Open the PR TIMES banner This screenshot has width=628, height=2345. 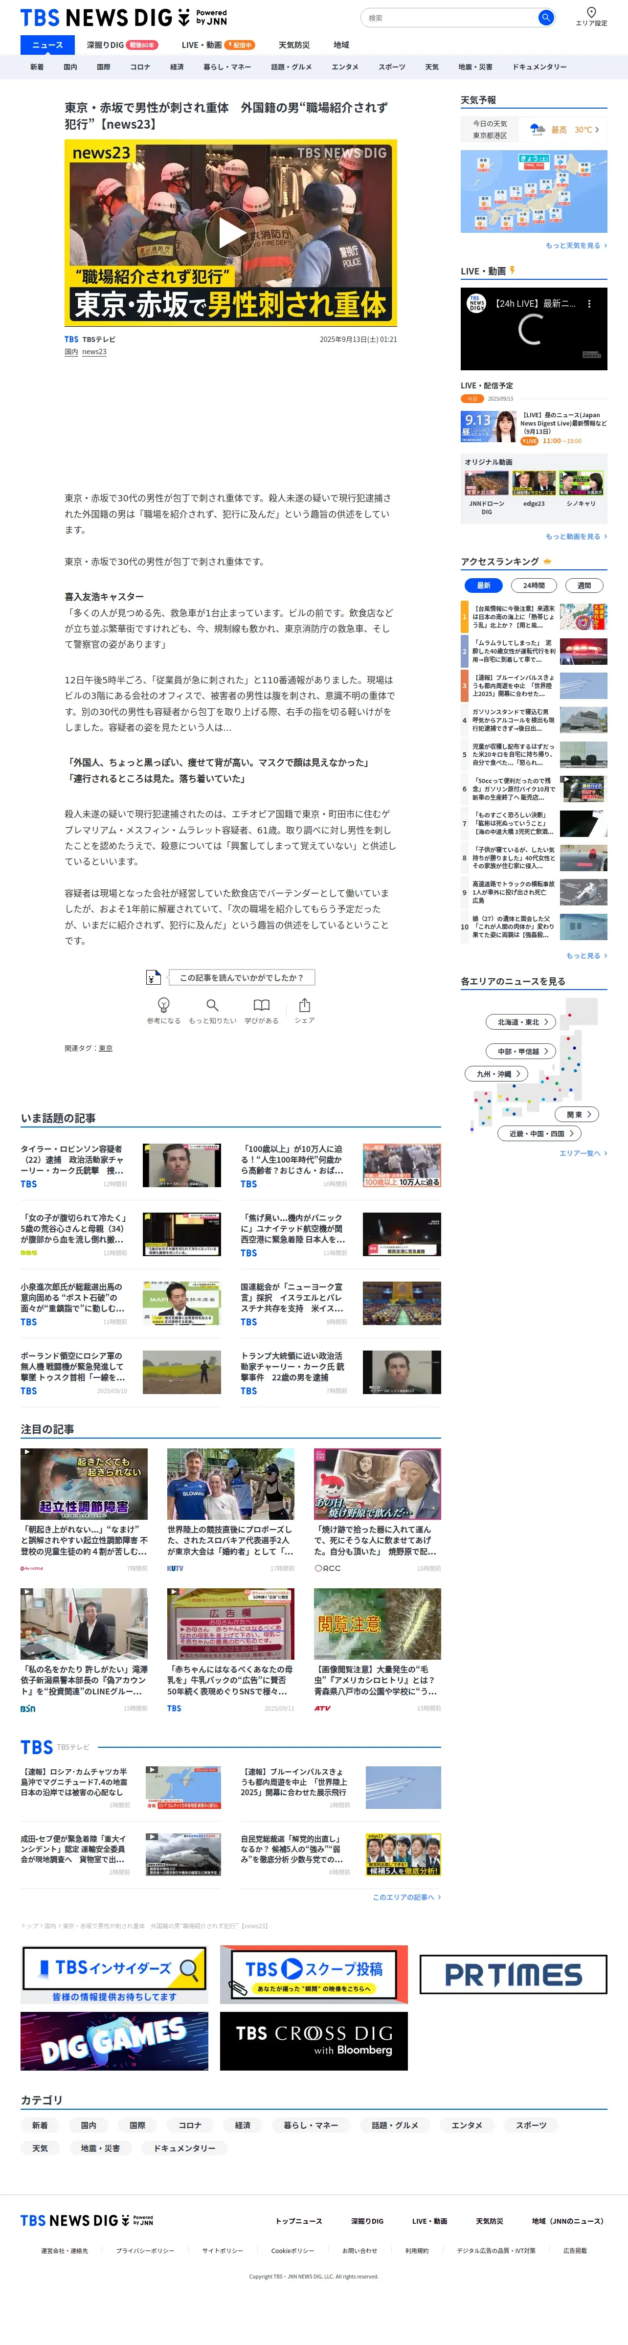514,1975
